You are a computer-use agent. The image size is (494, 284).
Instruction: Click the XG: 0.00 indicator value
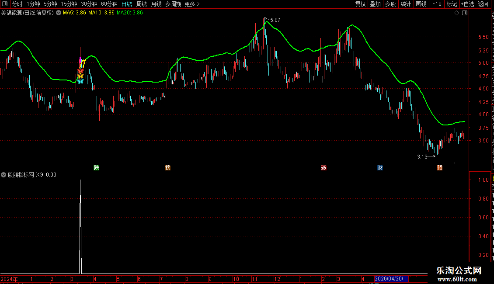click(x=46, y=175)
